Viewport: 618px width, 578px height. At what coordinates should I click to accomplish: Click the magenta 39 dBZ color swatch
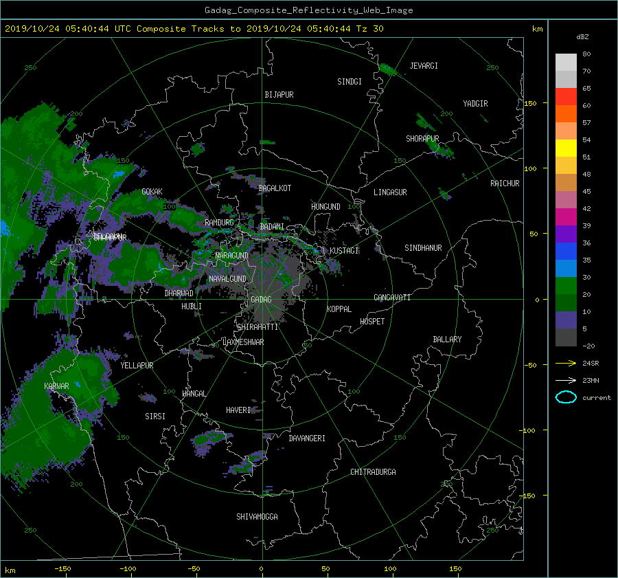click(x=566, y=216)
